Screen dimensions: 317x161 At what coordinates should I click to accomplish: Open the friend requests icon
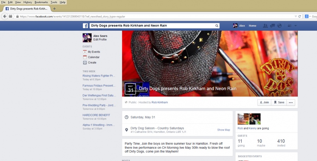point(265,26)
